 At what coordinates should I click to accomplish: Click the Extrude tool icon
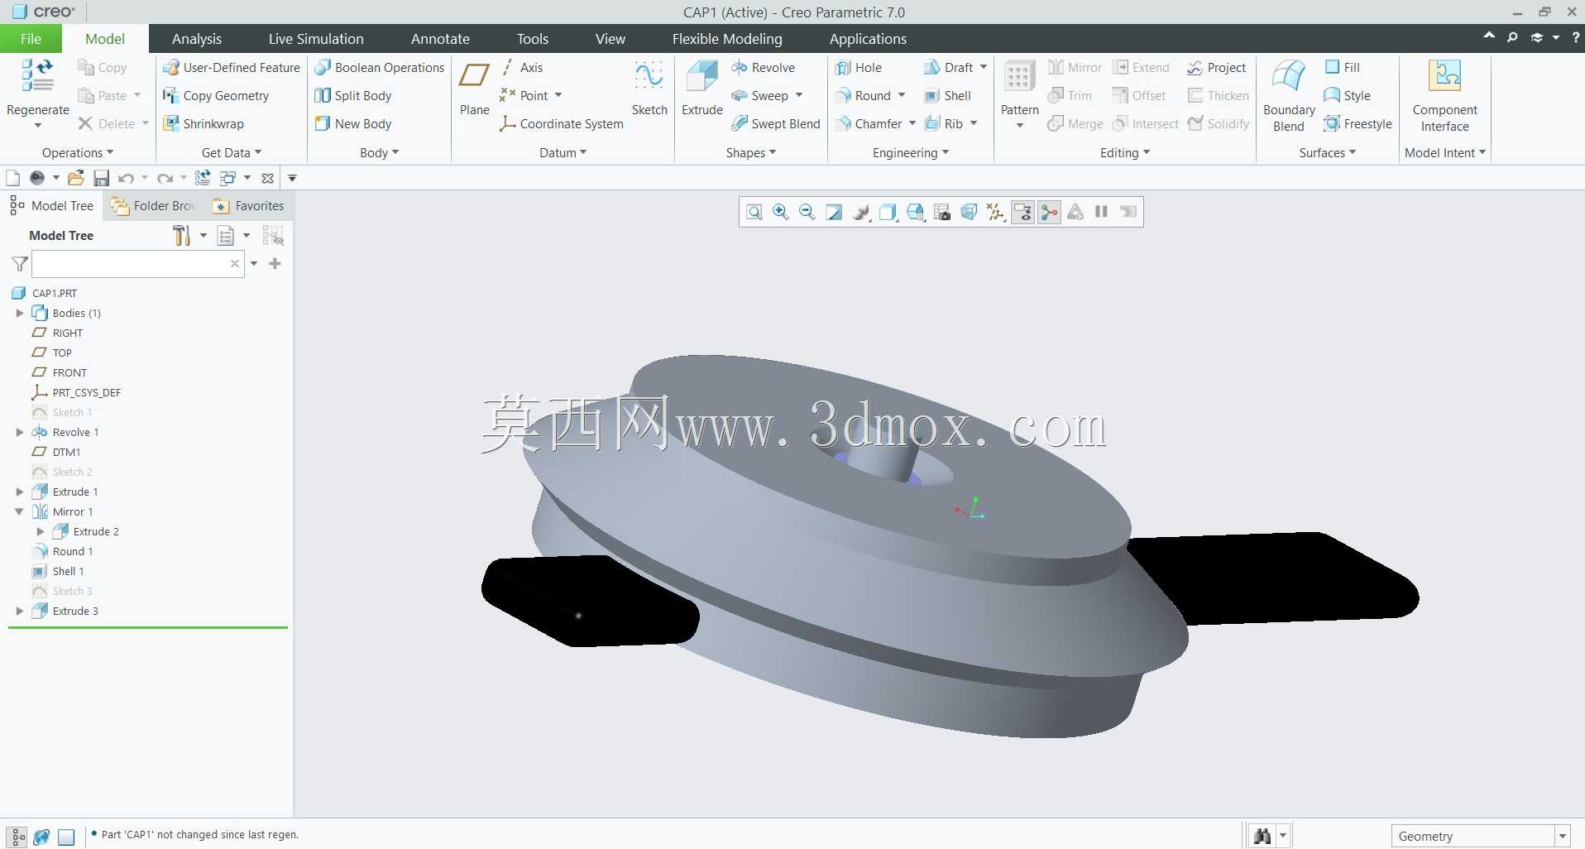point(702,77)
